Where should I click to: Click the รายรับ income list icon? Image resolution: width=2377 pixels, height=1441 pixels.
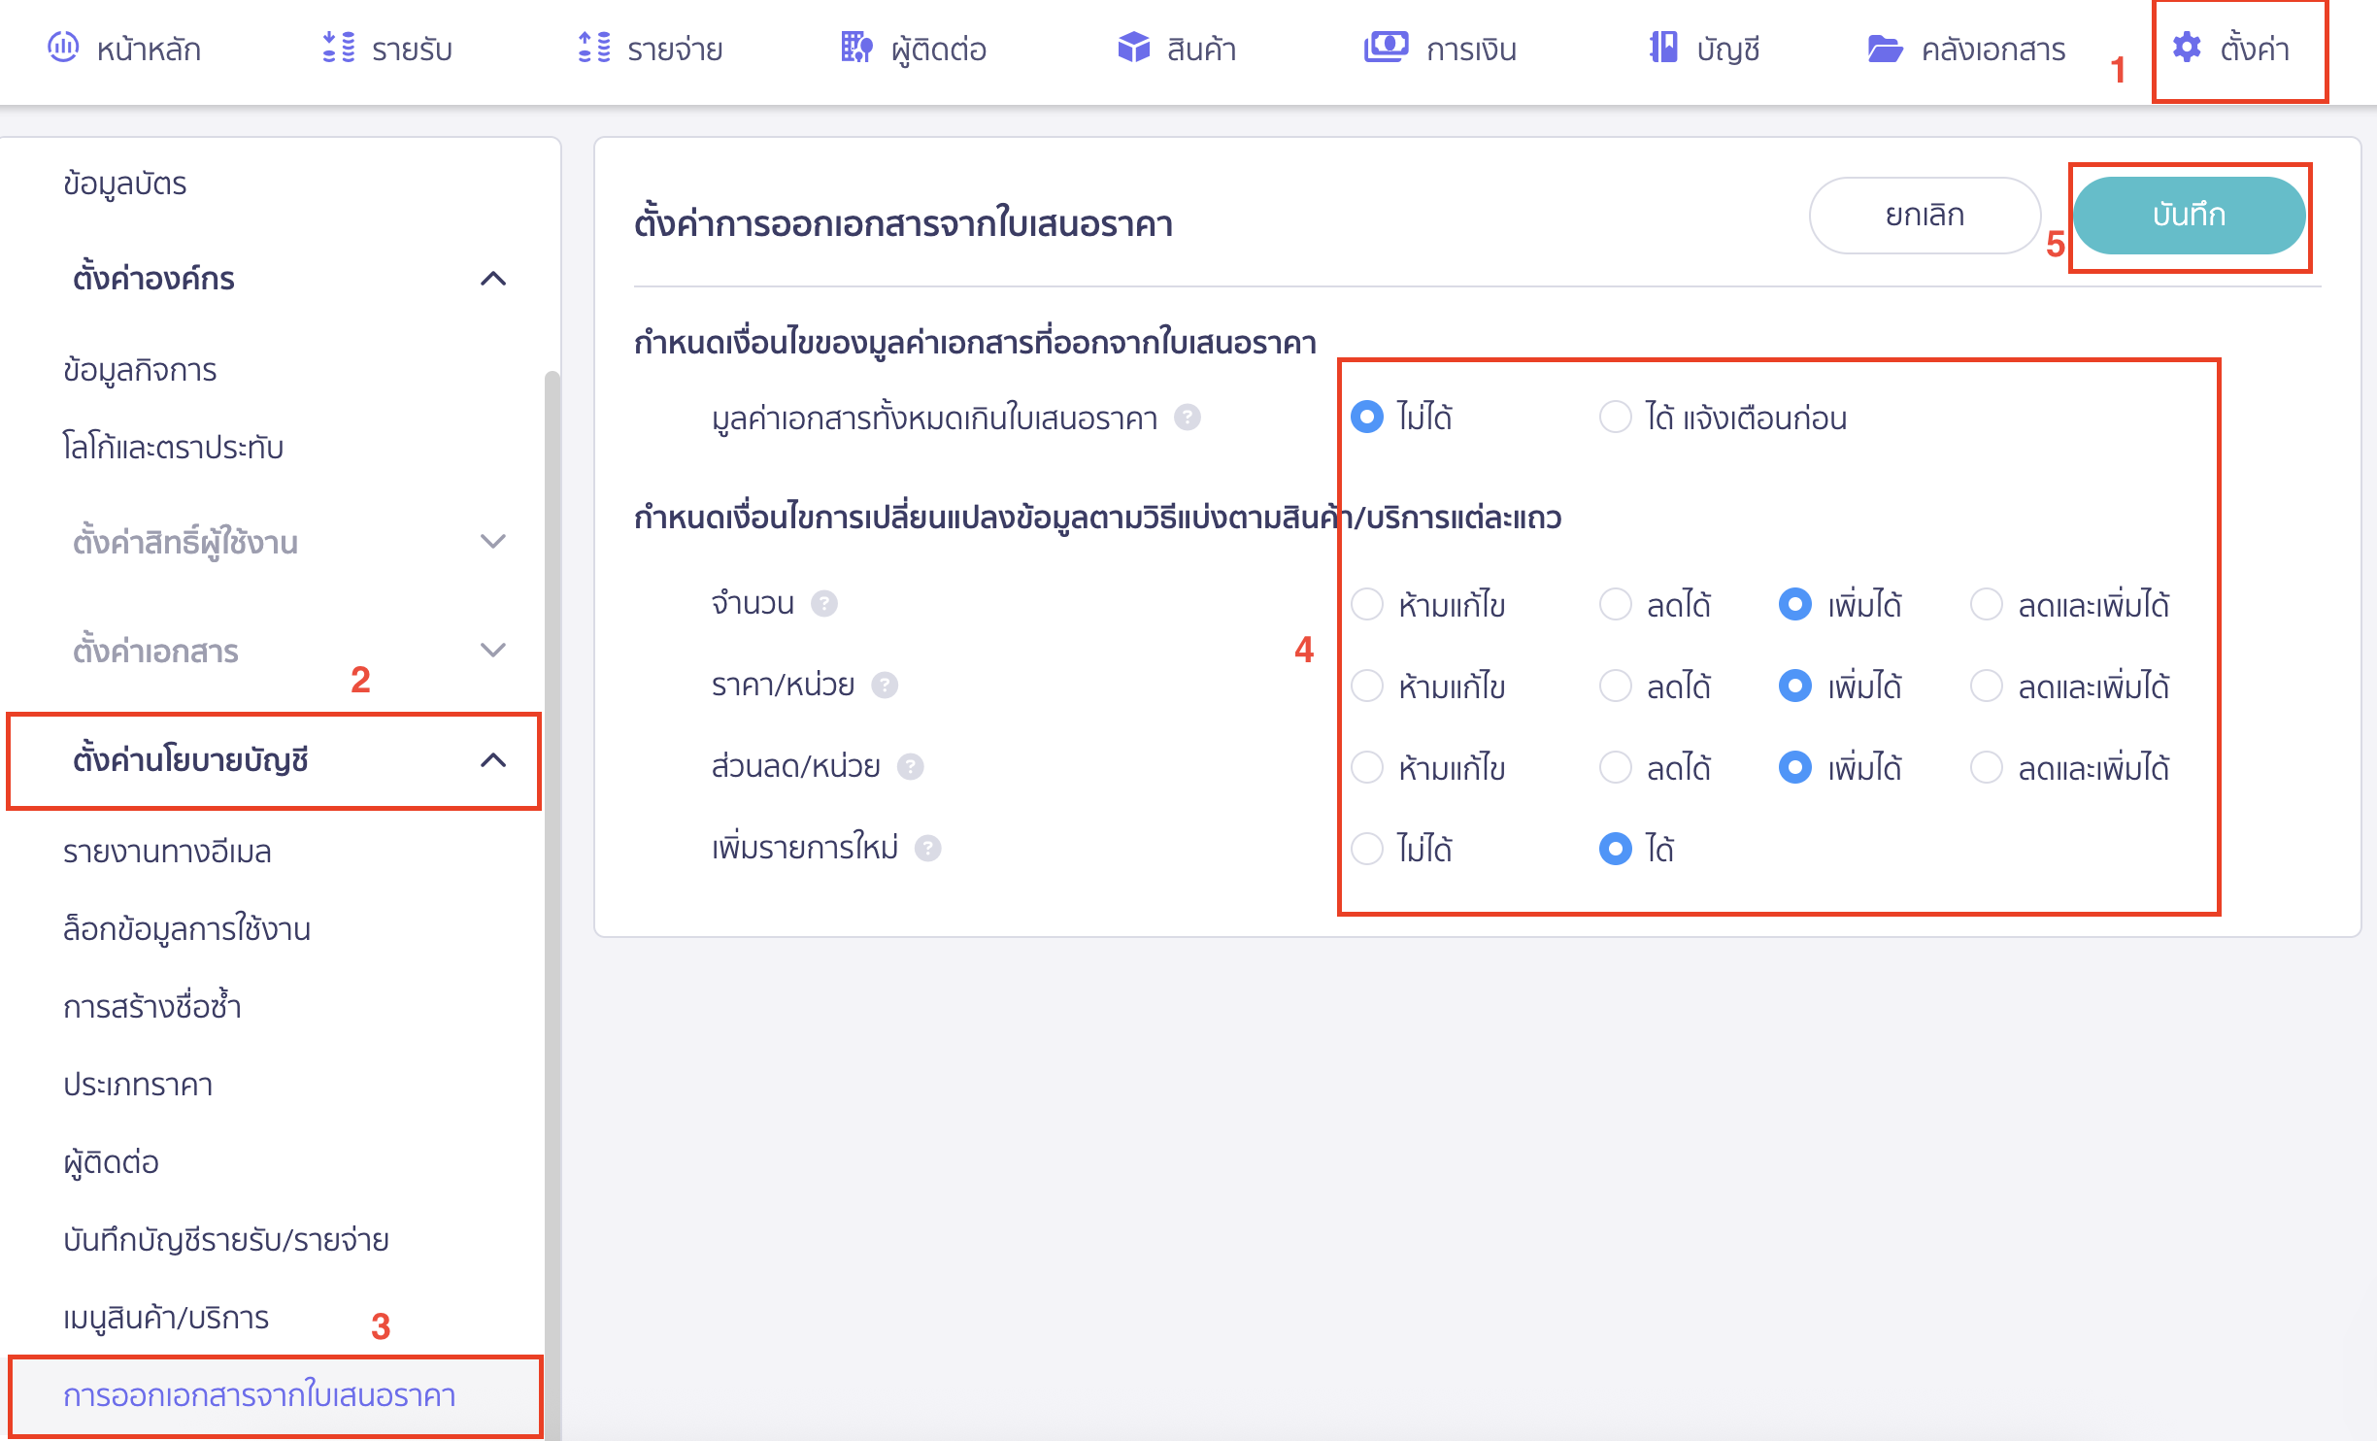click(339, 47)
